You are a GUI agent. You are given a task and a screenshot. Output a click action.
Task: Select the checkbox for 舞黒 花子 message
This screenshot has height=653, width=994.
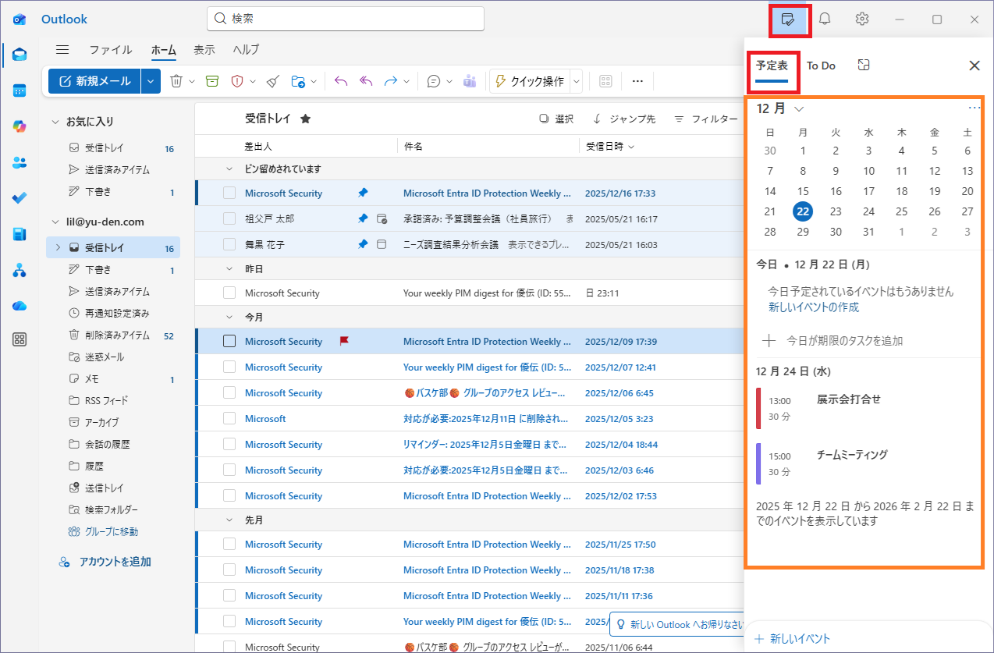click(x=229, y=245)
